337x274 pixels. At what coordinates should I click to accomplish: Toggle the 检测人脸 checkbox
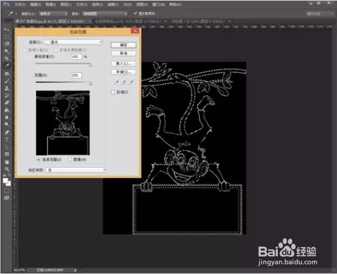pos(24,50)
